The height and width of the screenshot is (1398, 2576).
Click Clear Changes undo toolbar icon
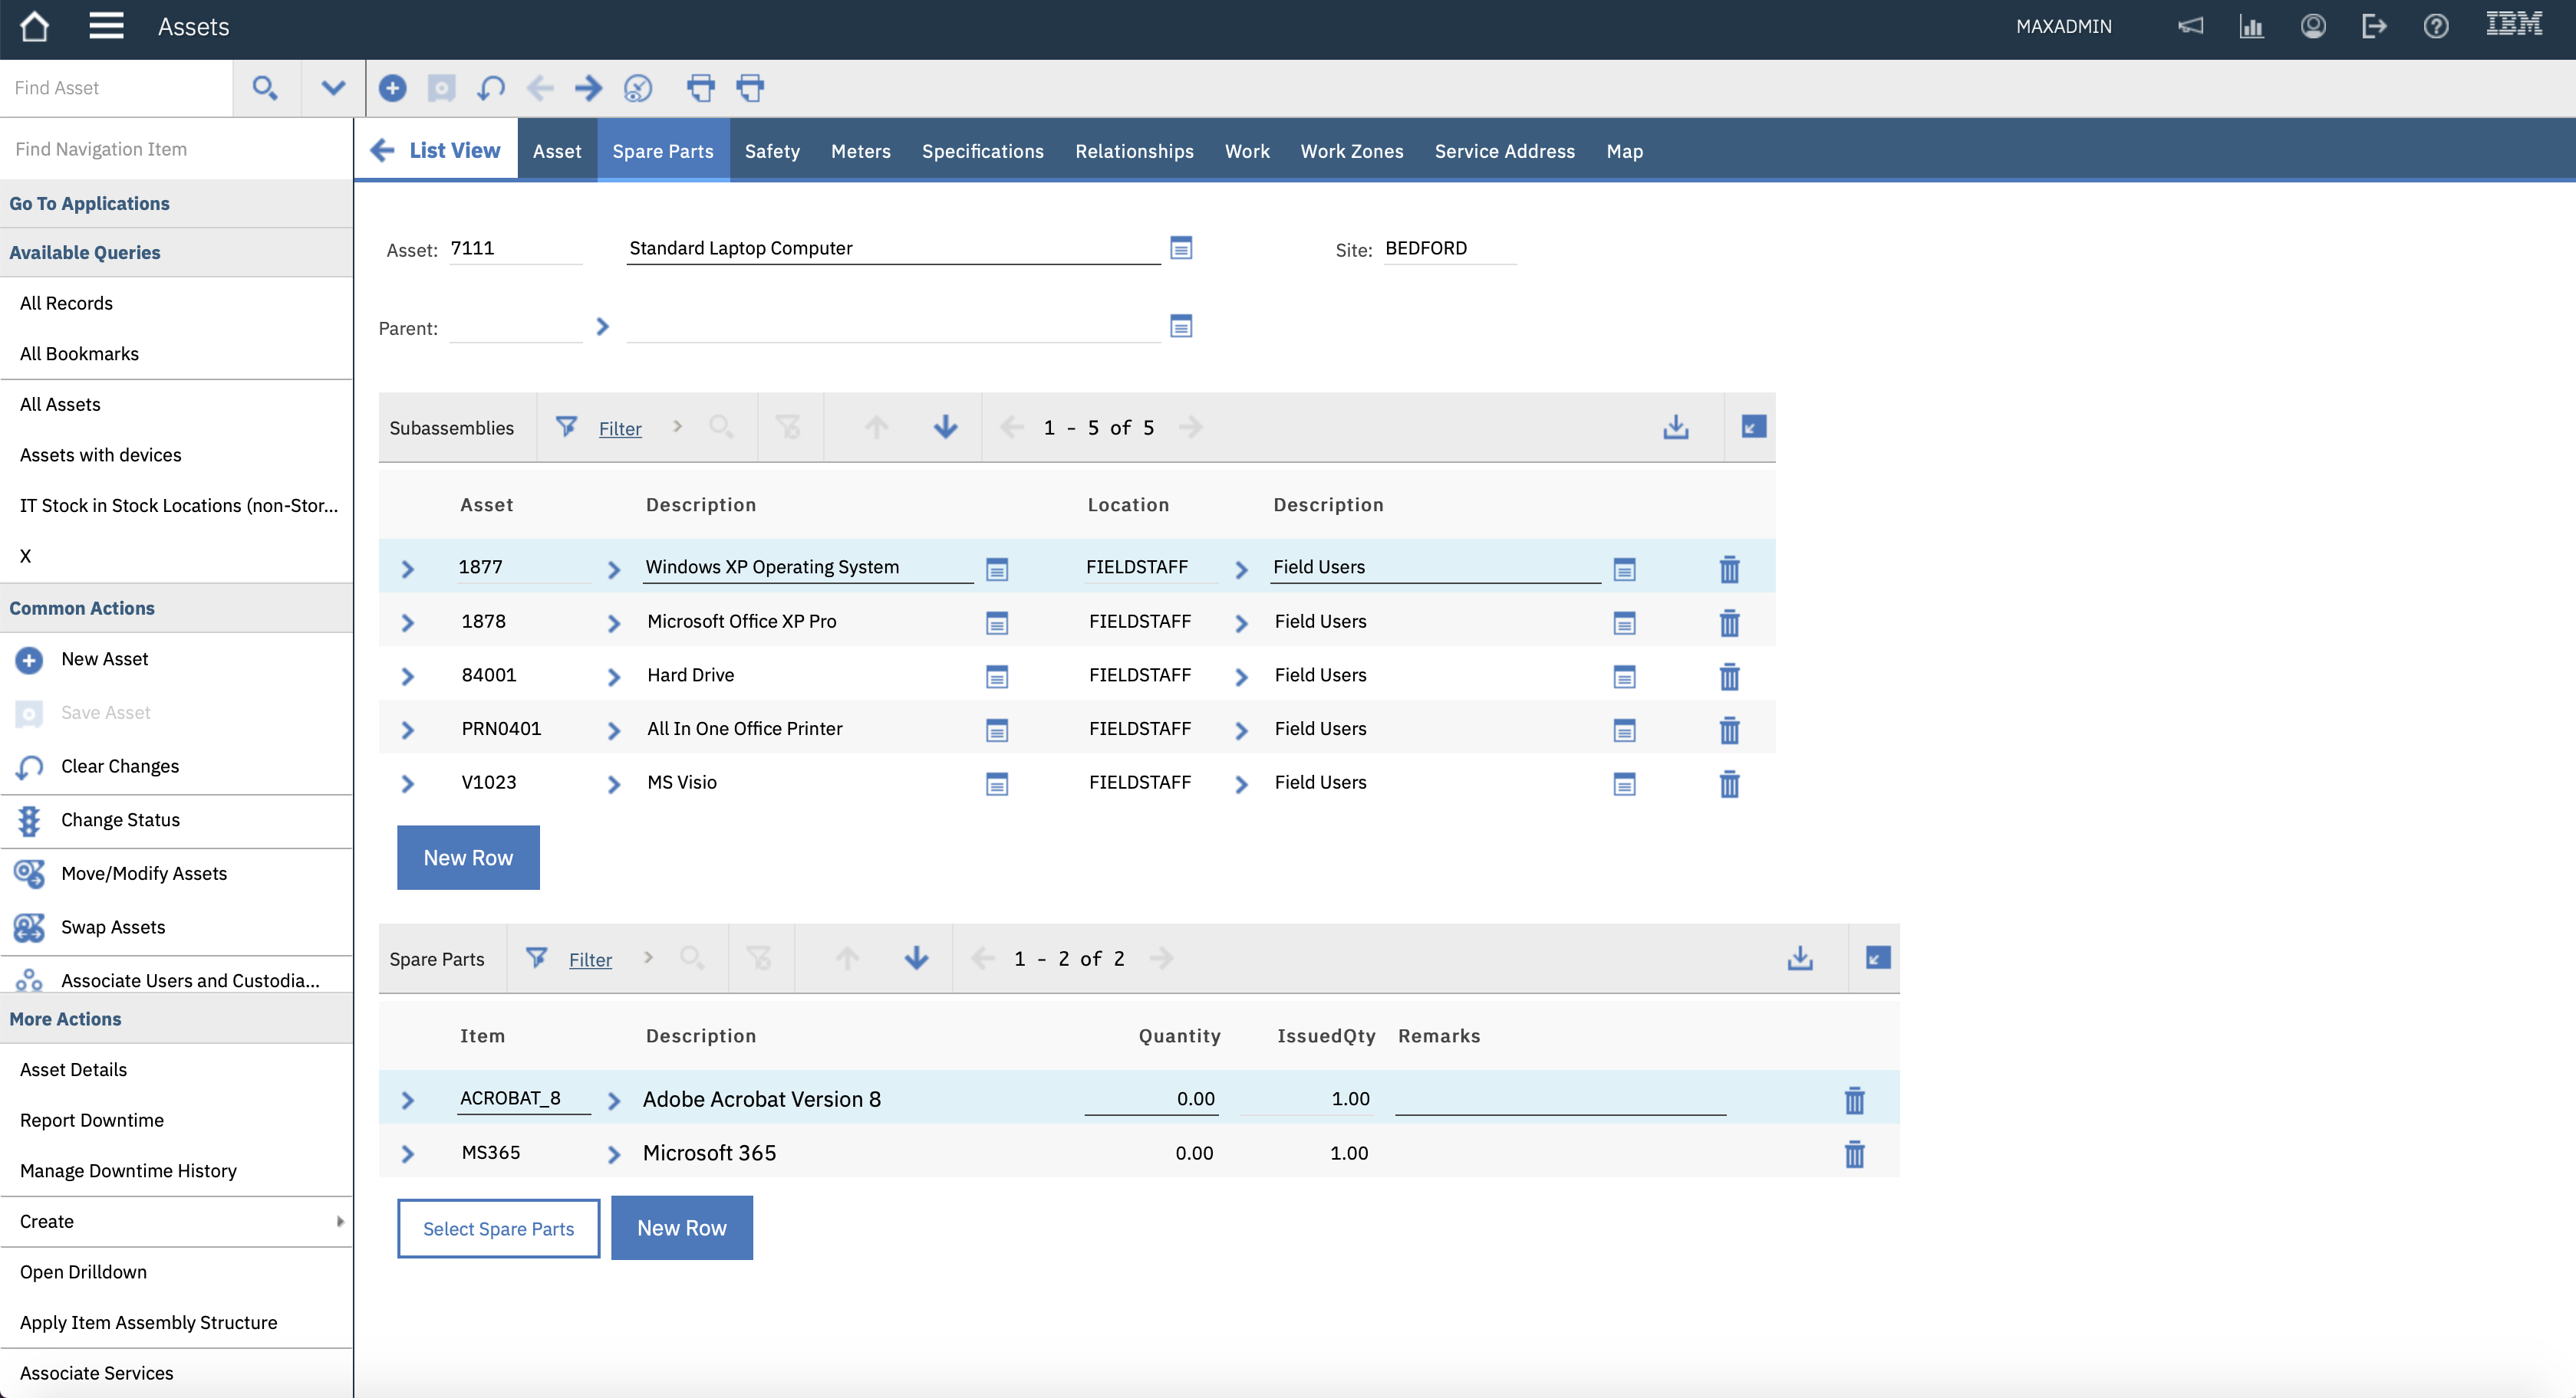490,88
